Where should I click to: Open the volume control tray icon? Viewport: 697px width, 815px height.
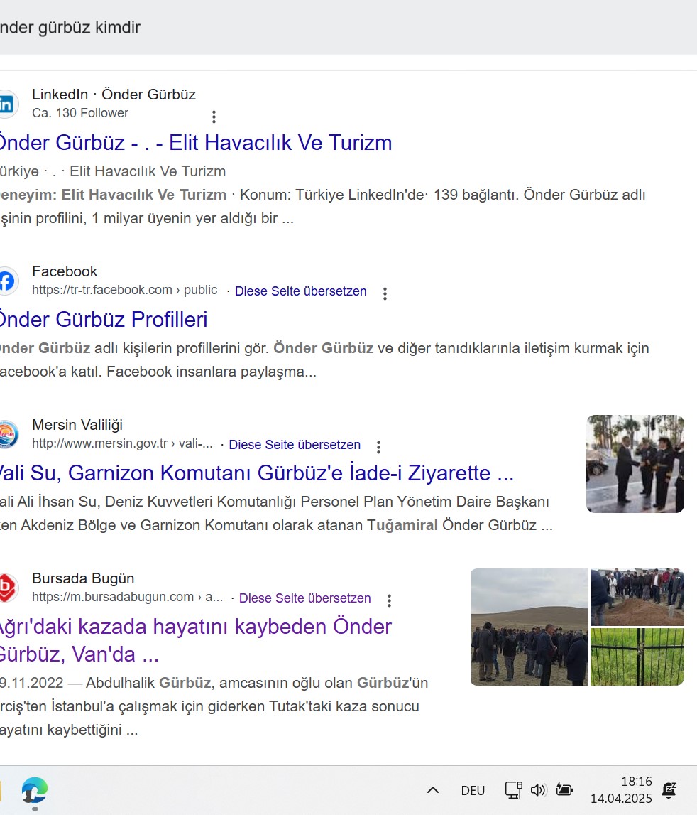coord(538,790)
